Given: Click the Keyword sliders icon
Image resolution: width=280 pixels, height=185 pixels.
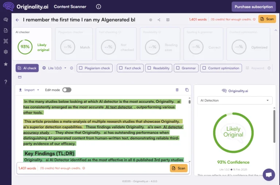Looking at the screenshot, I should click(247, 68).
